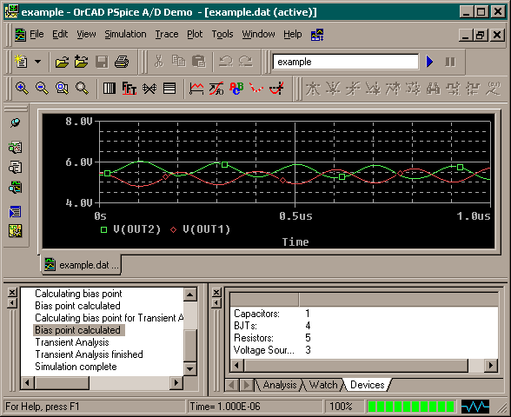Viewport: 511px width, 417px height.
Task: Toggle Log Y Axis icon
Action: 169,88
